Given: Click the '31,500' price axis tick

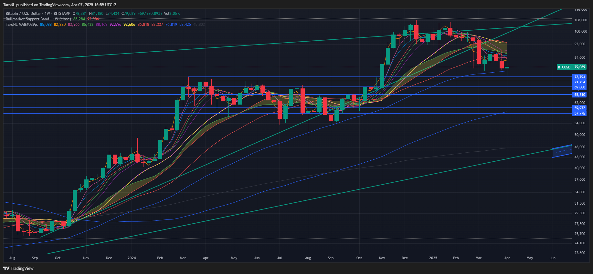Looking at the screenshot, I should (579, 203).
